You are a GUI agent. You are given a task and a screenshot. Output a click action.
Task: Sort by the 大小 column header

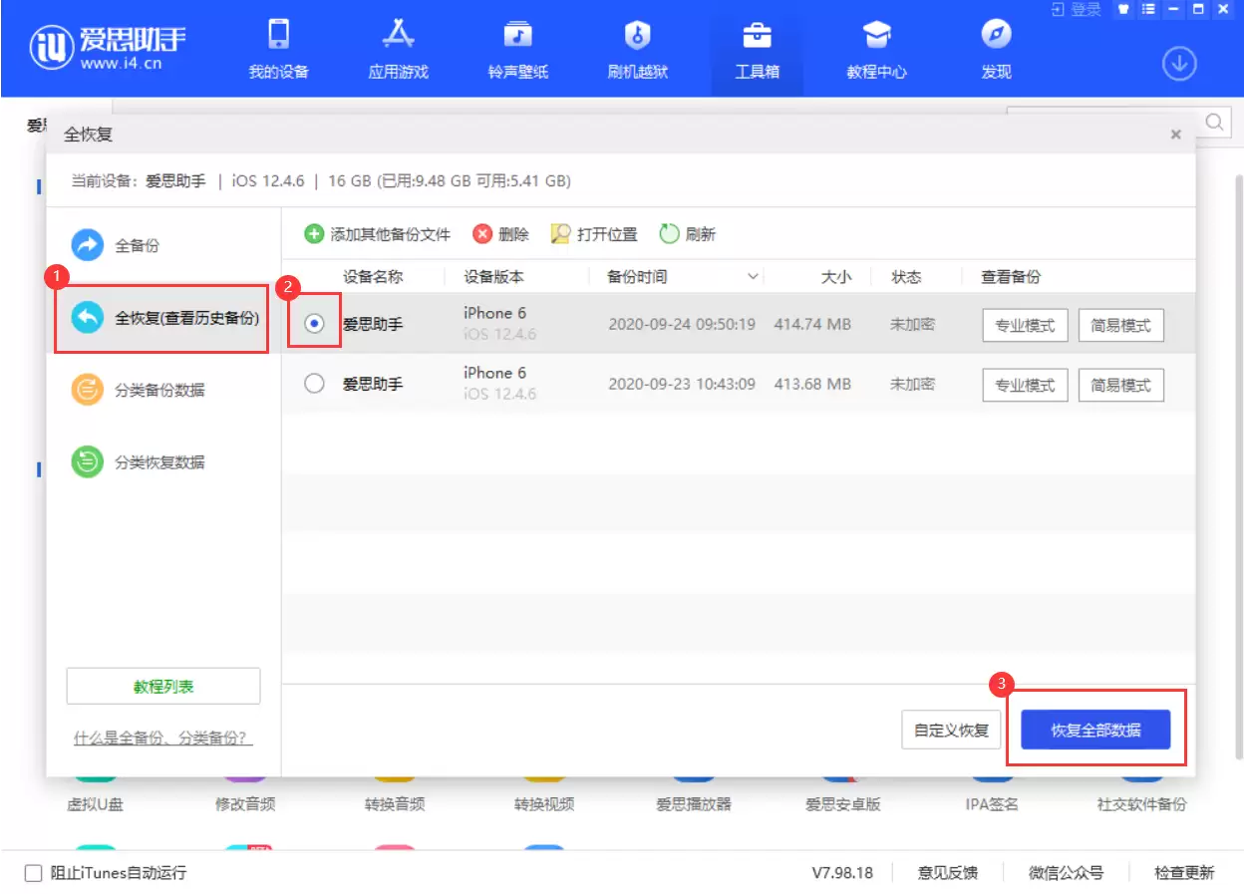pos(836,277)
